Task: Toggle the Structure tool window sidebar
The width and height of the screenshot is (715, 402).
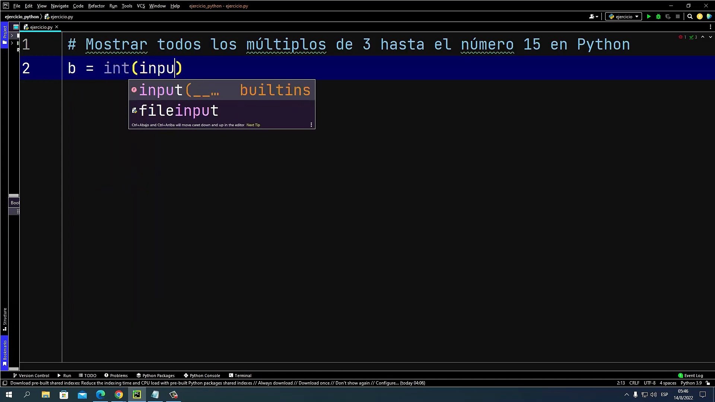Action: coord(4,319)
